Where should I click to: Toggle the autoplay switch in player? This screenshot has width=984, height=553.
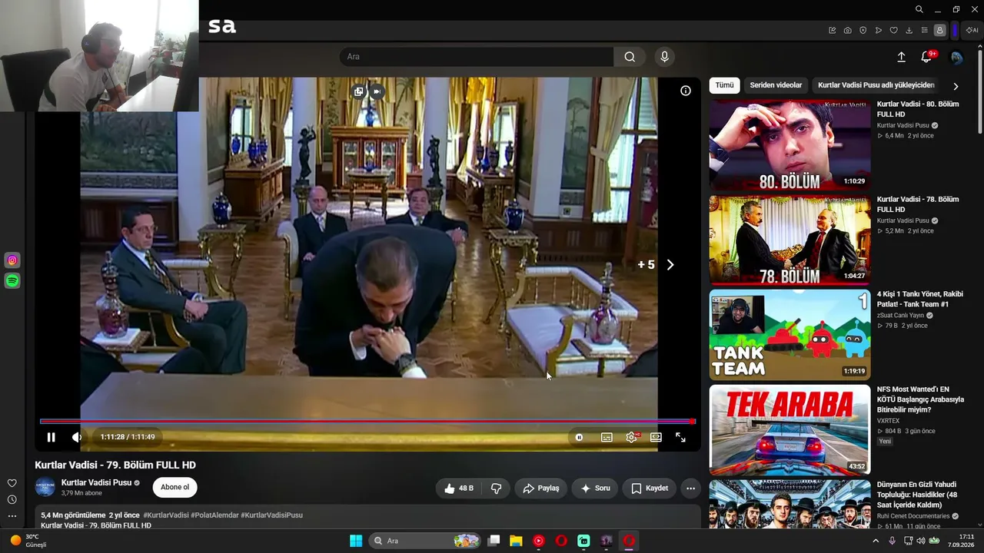click(579, 437)
